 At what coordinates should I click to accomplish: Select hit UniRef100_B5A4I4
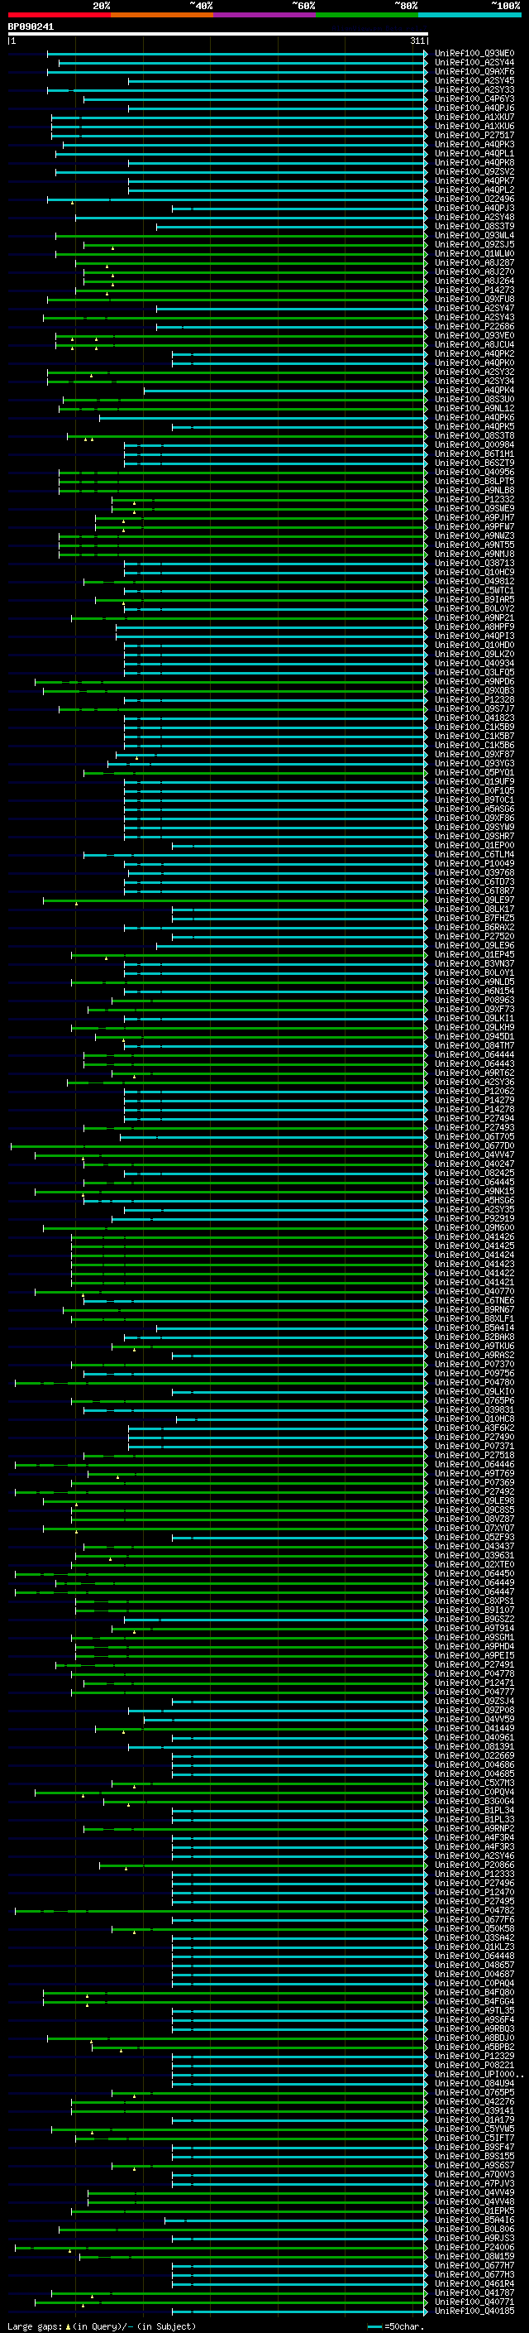click(474, 1327)
